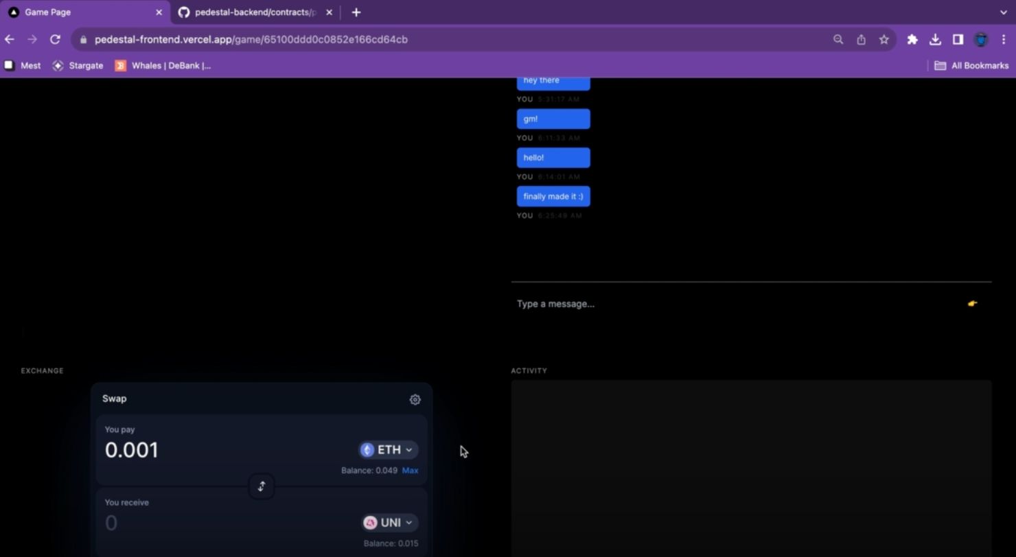Open Extensions puzzle icon

[912, 40]
